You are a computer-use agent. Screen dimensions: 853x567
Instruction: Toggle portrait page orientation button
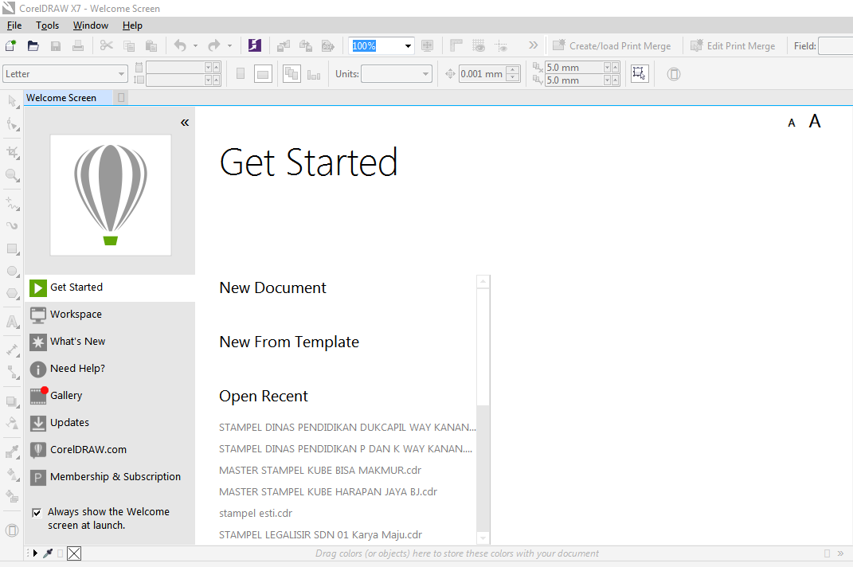(x=241, y=74)
